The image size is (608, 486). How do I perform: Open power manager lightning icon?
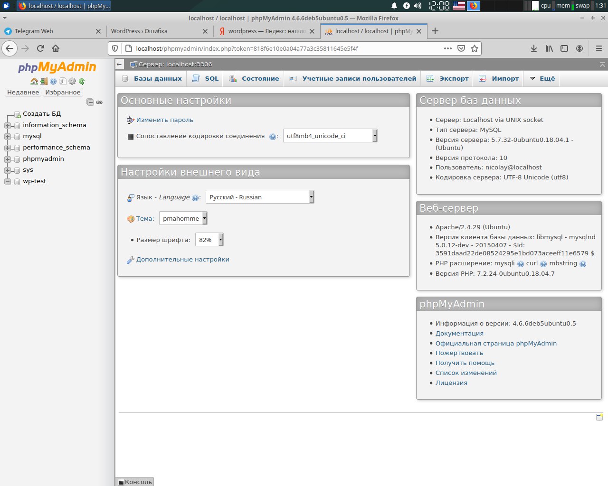click(x=406, y=6)
